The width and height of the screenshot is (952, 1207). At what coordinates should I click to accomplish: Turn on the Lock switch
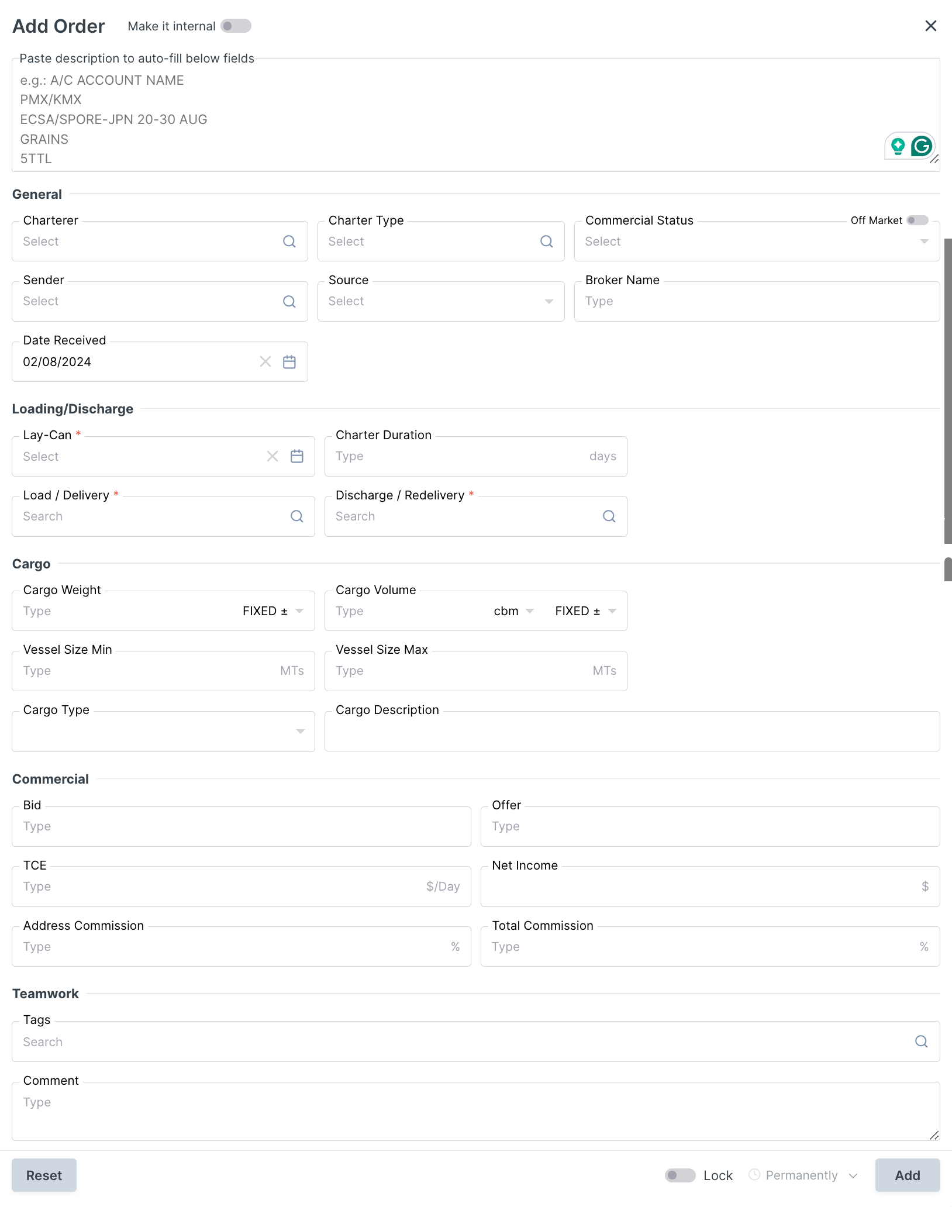[680, 1175]
